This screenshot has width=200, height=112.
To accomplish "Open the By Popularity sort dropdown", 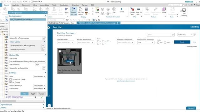I will [x=185, y=35].
